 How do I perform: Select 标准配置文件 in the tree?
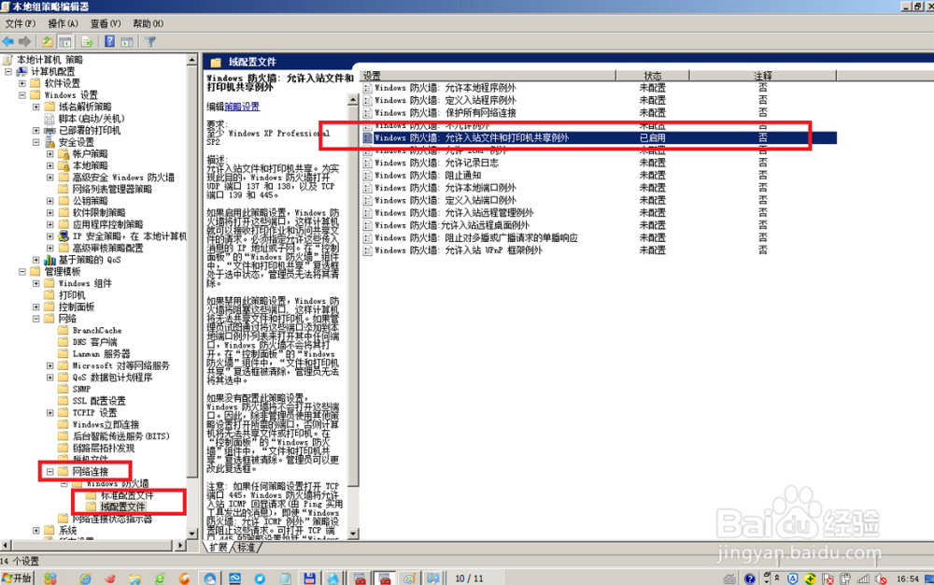pos(127,495)
